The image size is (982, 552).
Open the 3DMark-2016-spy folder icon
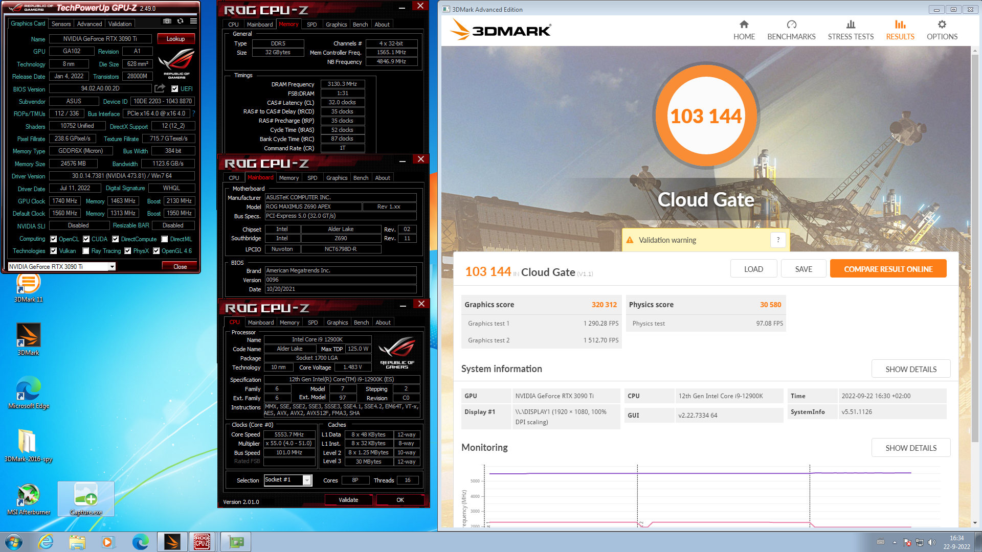[x=28, y=446]
